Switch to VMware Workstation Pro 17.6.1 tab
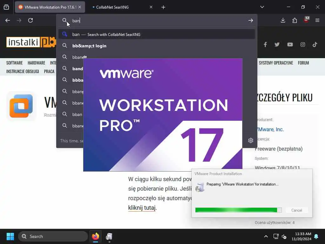Image resolution: width=325 pixels, height=244 pixels. click(50, 7)
